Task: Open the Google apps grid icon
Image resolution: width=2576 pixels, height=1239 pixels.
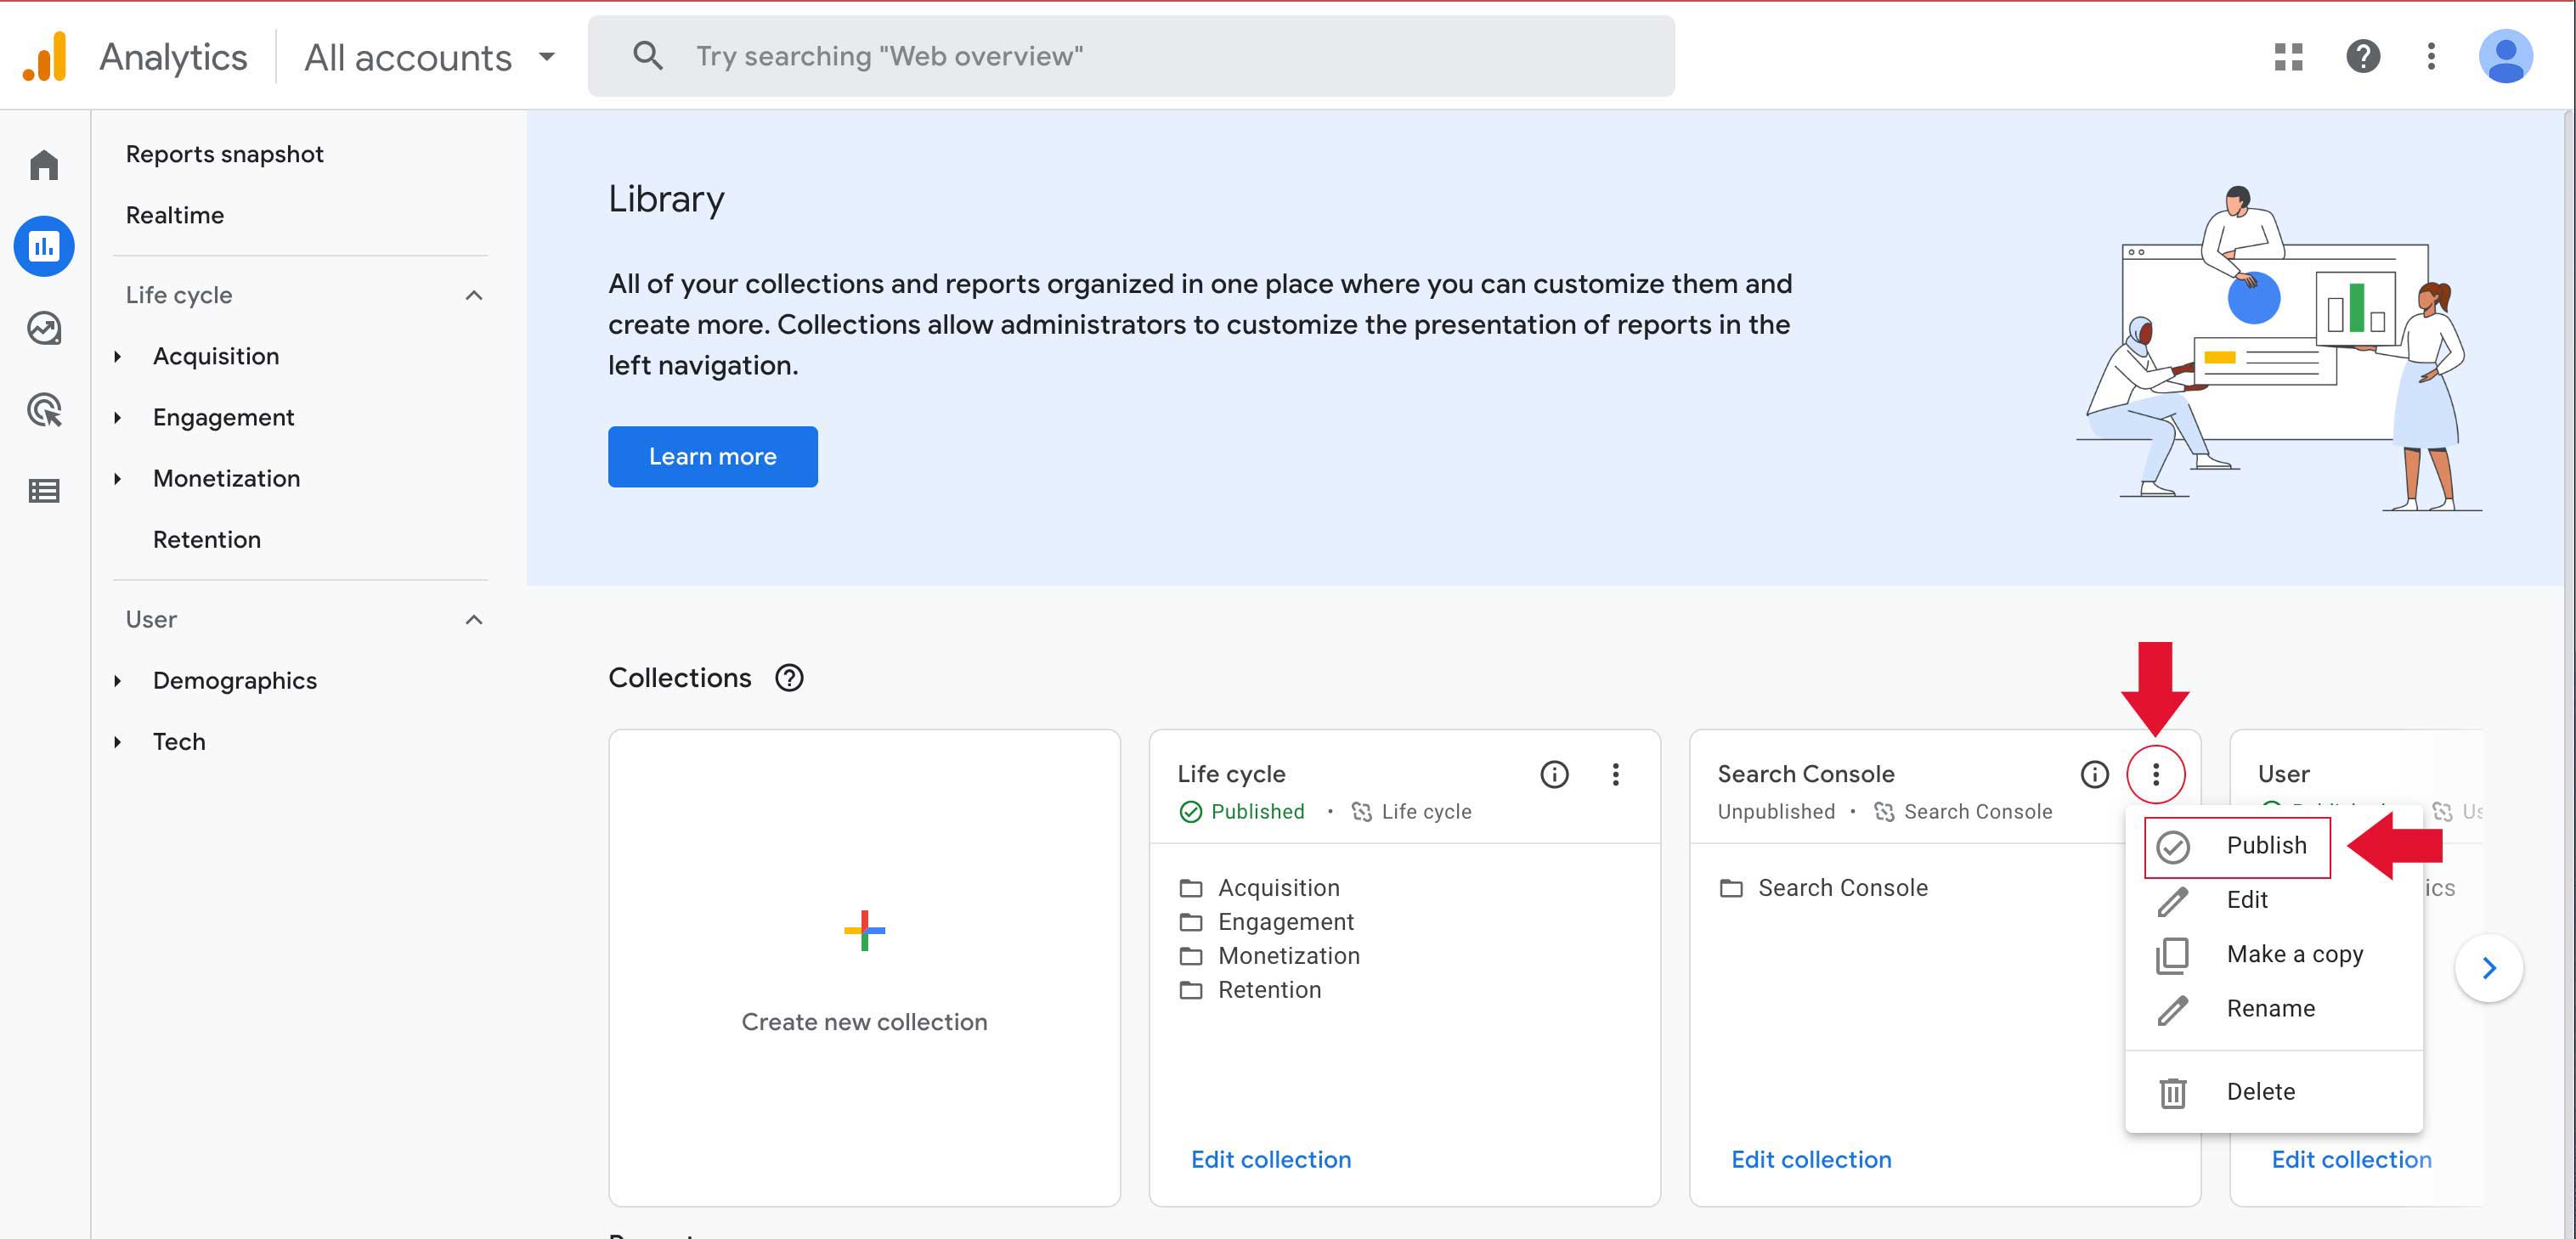Action: click(2287, 57)
